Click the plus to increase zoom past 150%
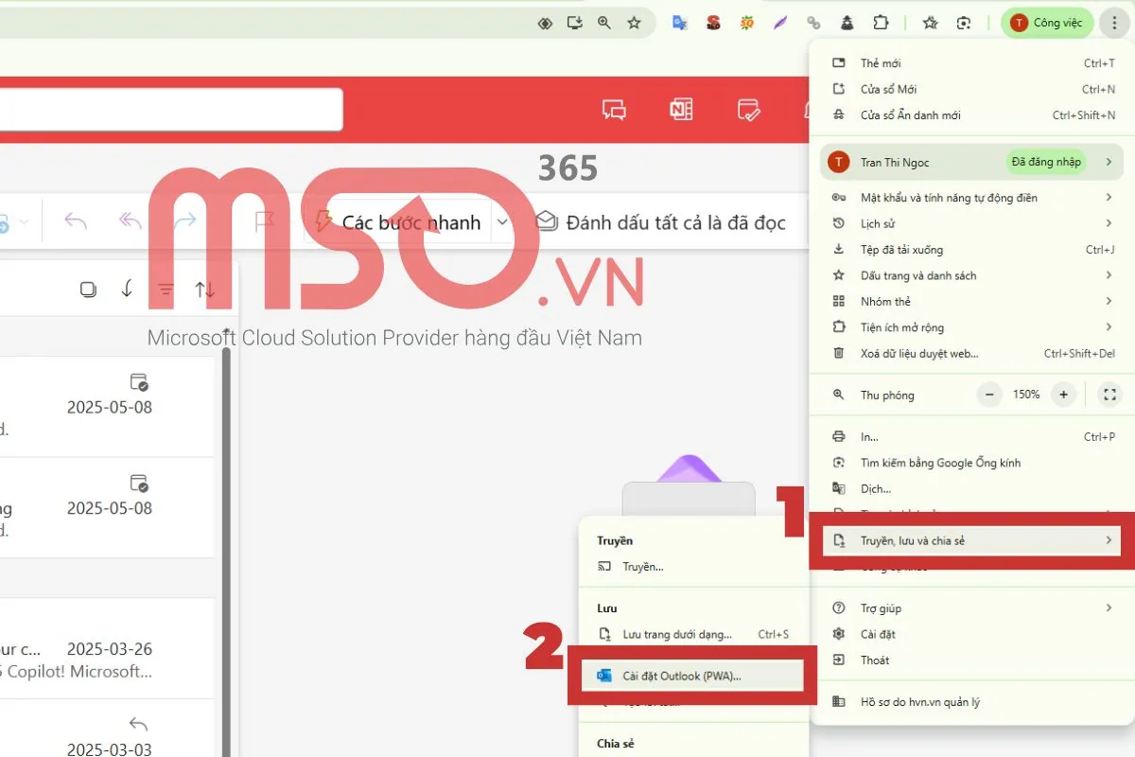This screenshot has height=757, width=1135. (x=1062, y=395)
